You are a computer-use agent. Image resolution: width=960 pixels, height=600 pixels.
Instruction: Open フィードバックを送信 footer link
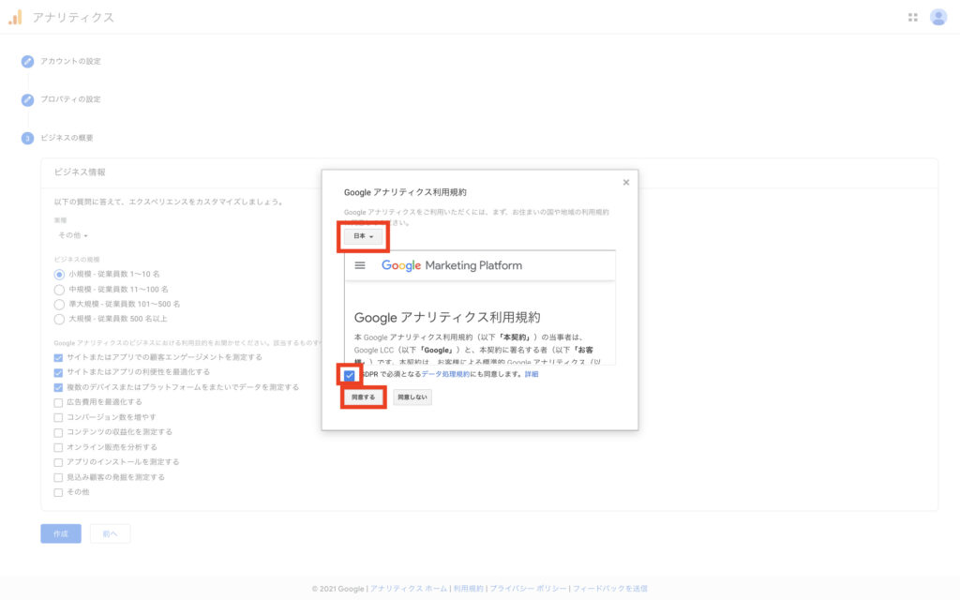pyautogui.click(x=609, y=589)
